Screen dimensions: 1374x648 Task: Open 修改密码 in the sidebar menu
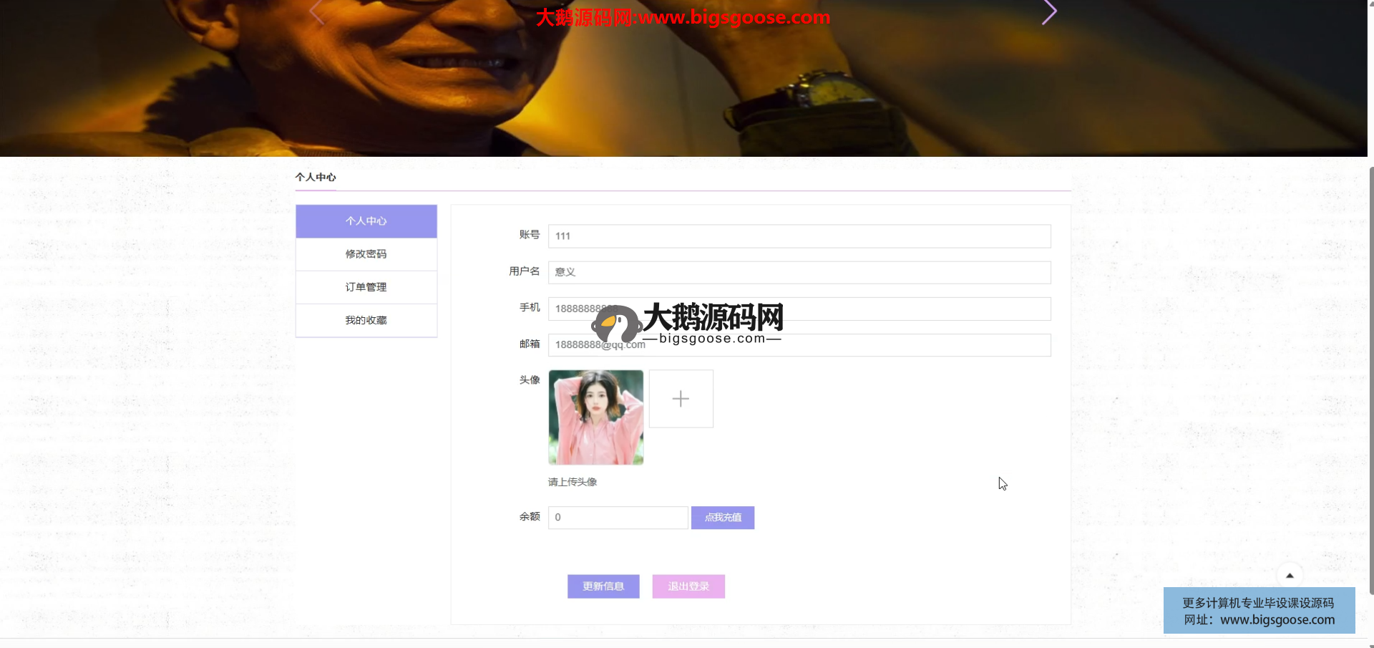[366, 254]
